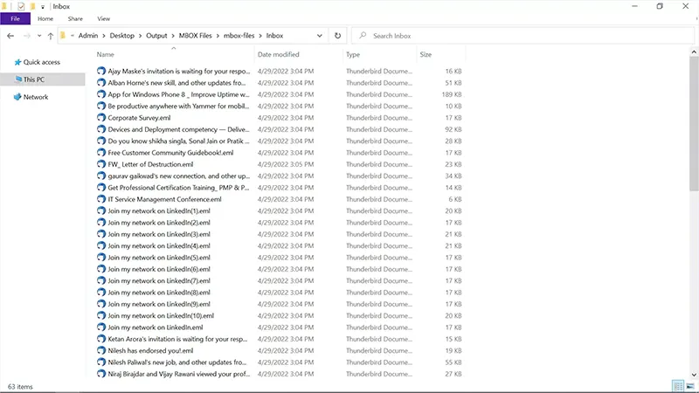
Task: Click Thunderbird icon of Alban Horne's new skill file
Action: tap(101, 82)
